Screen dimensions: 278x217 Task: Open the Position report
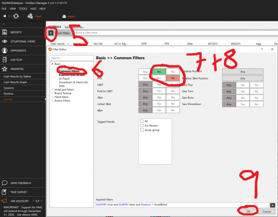pyautogui.click(x=8, y=93)
